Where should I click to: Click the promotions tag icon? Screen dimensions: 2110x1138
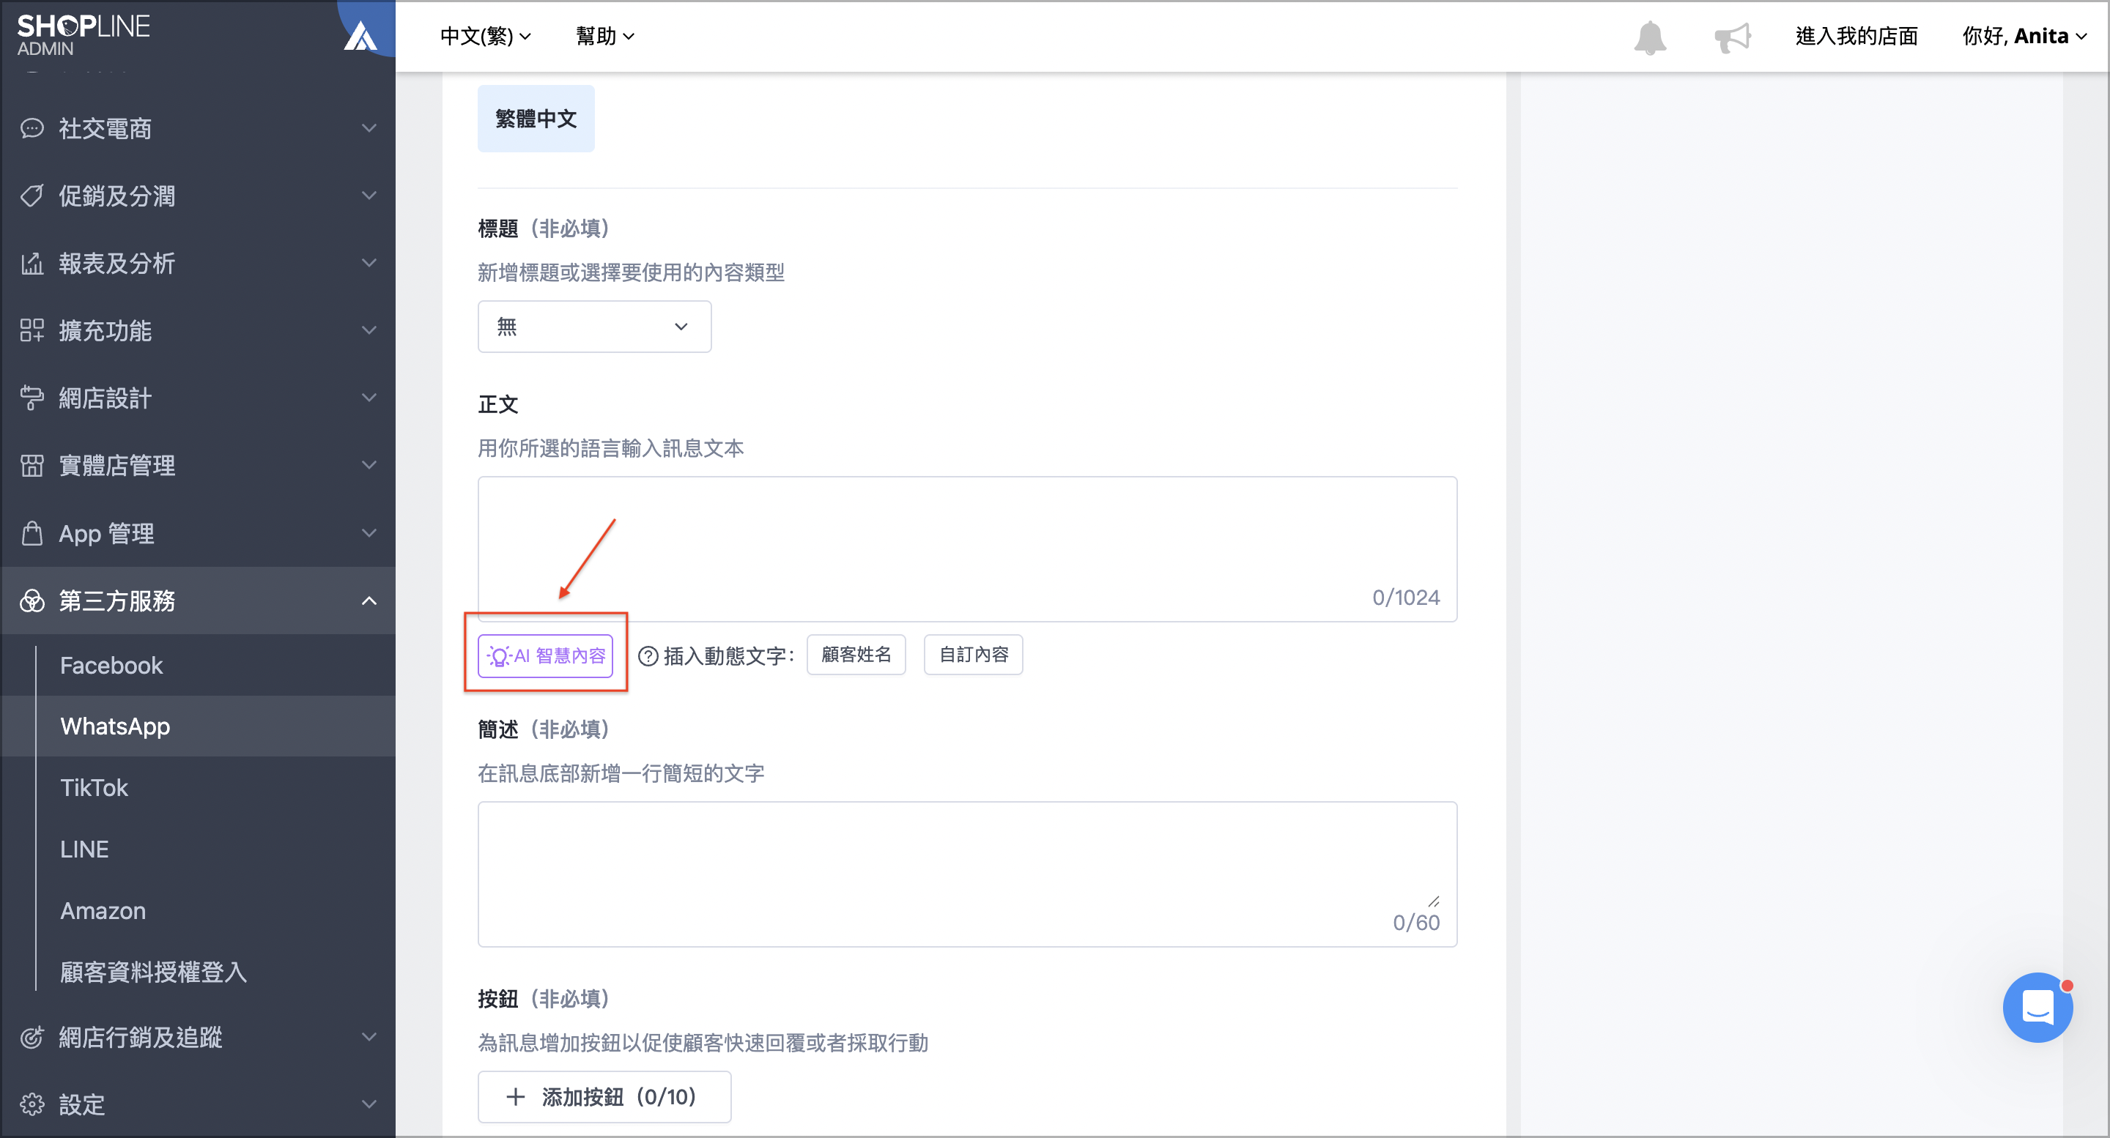(x=32, y=196)
